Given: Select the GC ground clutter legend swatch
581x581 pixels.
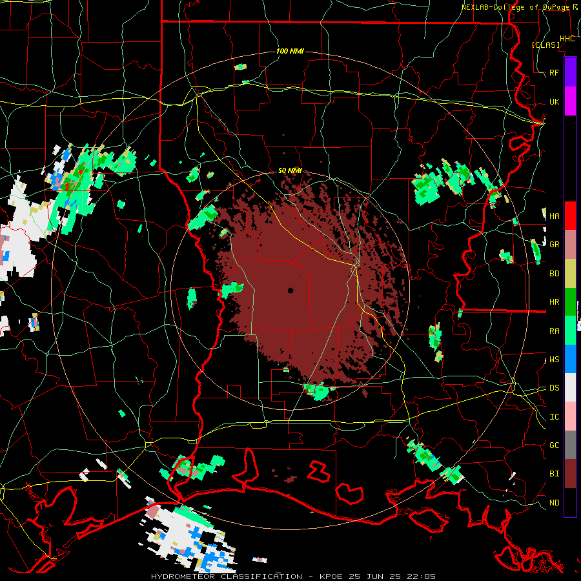Looking at the screenshot, I should (x=570, y=445).
